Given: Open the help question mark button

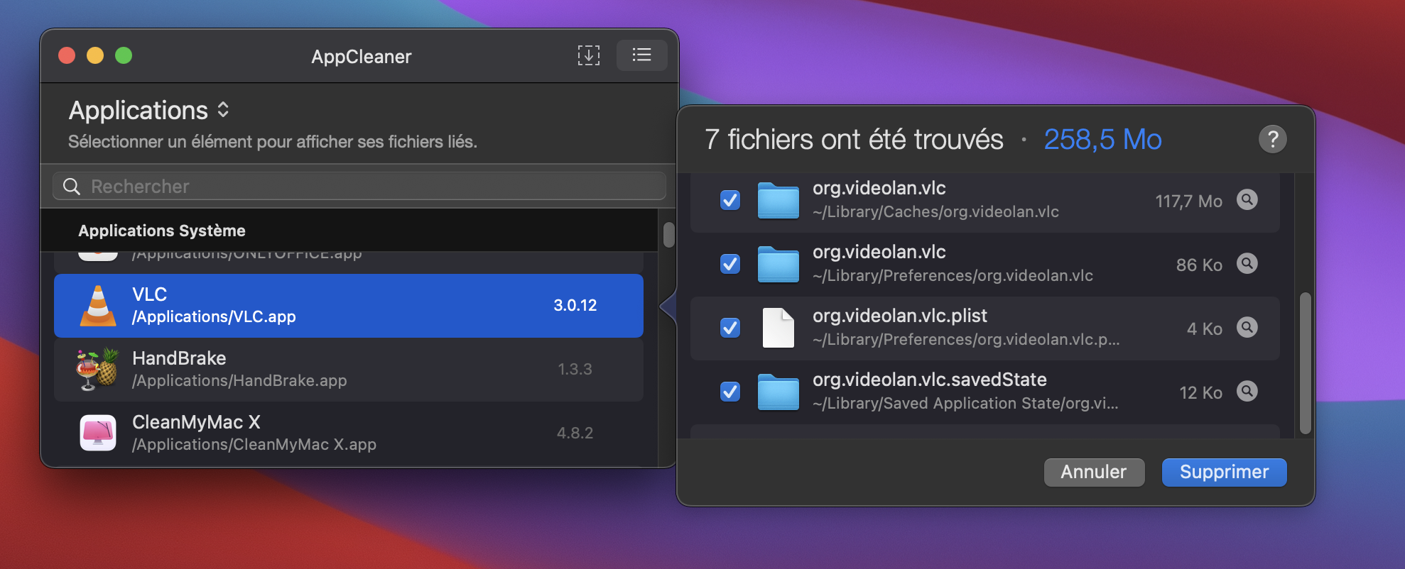Looking at the screenshot, I should 1273,139.
